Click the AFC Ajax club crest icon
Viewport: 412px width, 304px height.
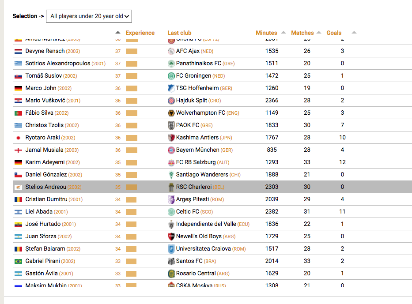pyautogui.click(x=171, y=51)
